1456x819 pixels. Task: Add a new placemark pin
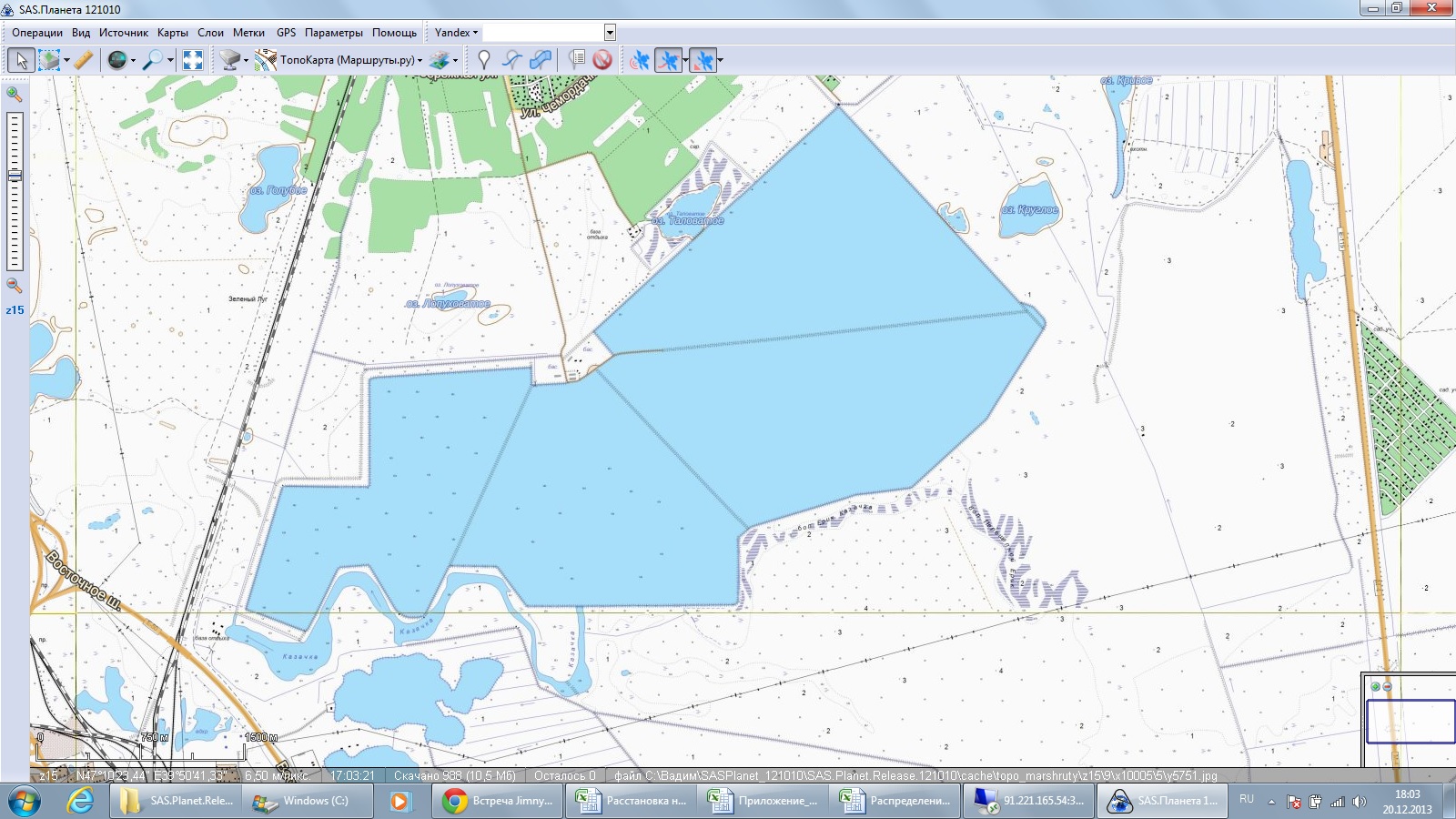click(x=484, y=60)
